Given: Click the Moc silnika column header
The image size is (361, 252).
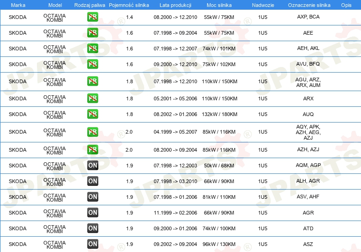Looking at the screenshot, I should [219, 5].
